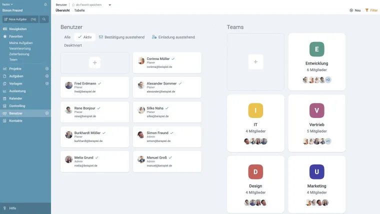The height and width of the screenshot is (214, 380).
Task: Add a new Vorlage via plus icon
Action: (x=47, y=83)
